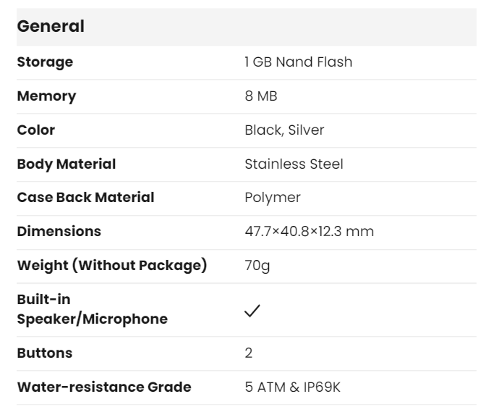
Task: Select the Memory row label
Action: 46,96
